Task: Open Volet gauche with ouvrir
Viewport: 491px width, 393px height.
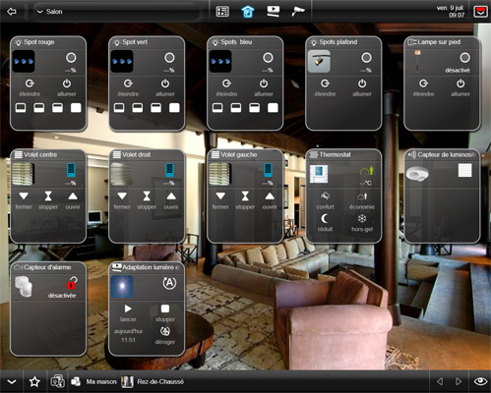Action: 270,200
